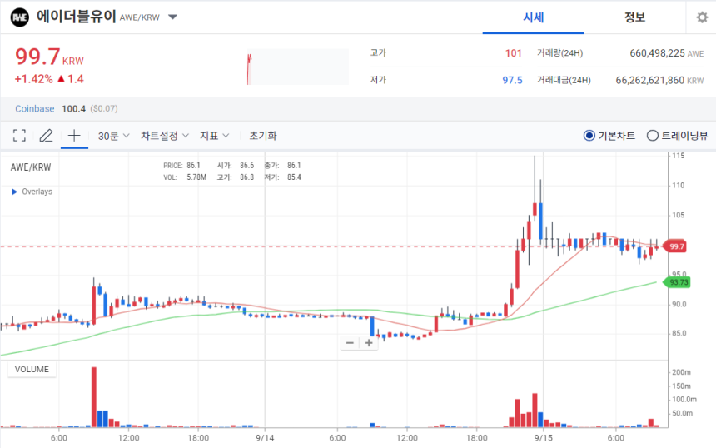Click the 저가 value 97.5
716x448 pixels.
pos(512,81)
